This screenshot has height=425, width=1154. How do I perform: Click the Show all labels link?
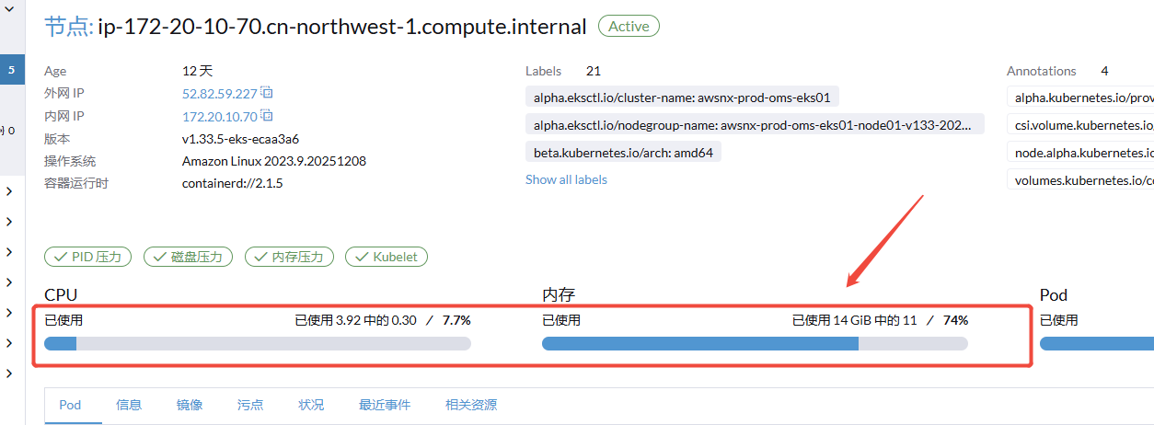566,179
